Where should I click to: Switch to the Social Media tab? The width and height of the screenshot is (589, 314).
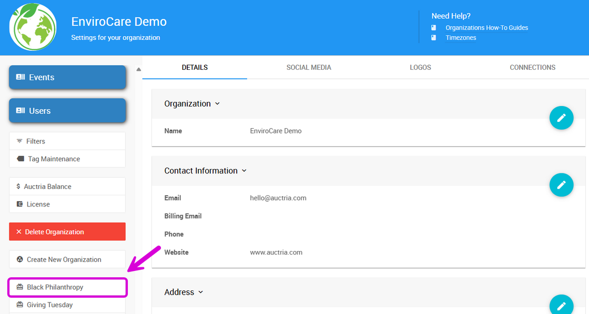[309, 68]
